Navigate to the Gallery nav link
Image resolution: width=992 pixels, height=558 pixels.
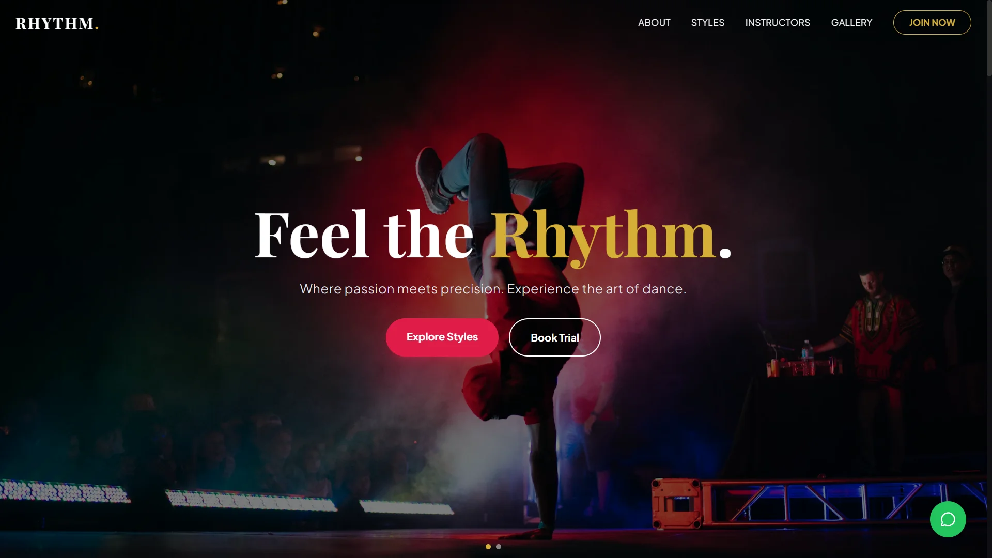pyautogui.click(x=851, y=23)
